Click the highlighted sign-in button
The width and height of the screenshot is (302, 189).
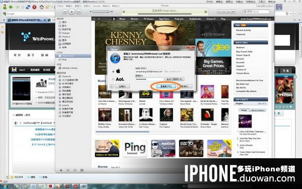tap(166, 86)
